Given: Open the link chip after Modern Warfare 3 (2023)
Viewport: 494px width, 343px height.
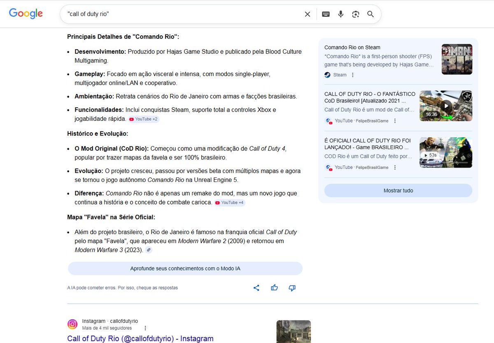Looking at the screenshot, I should 149,250.
